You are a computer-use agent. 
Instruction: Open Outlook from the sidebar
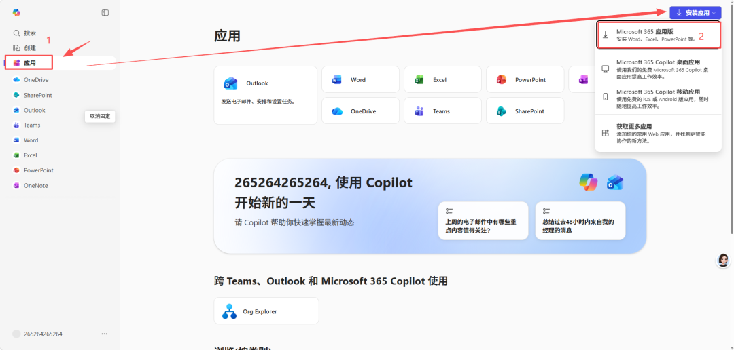pos(29,111)
